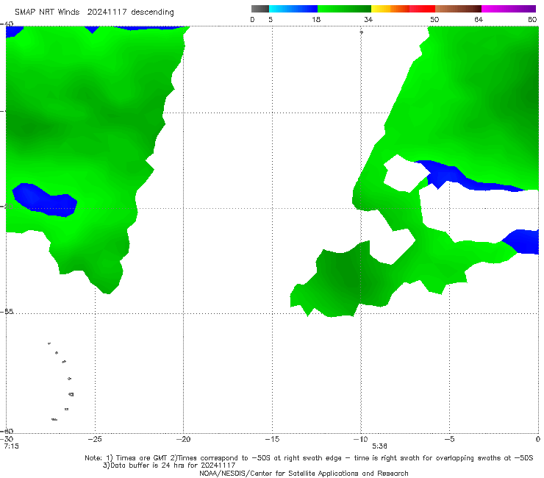Click the '-10' longitude axis label

[x=360, y=439]
